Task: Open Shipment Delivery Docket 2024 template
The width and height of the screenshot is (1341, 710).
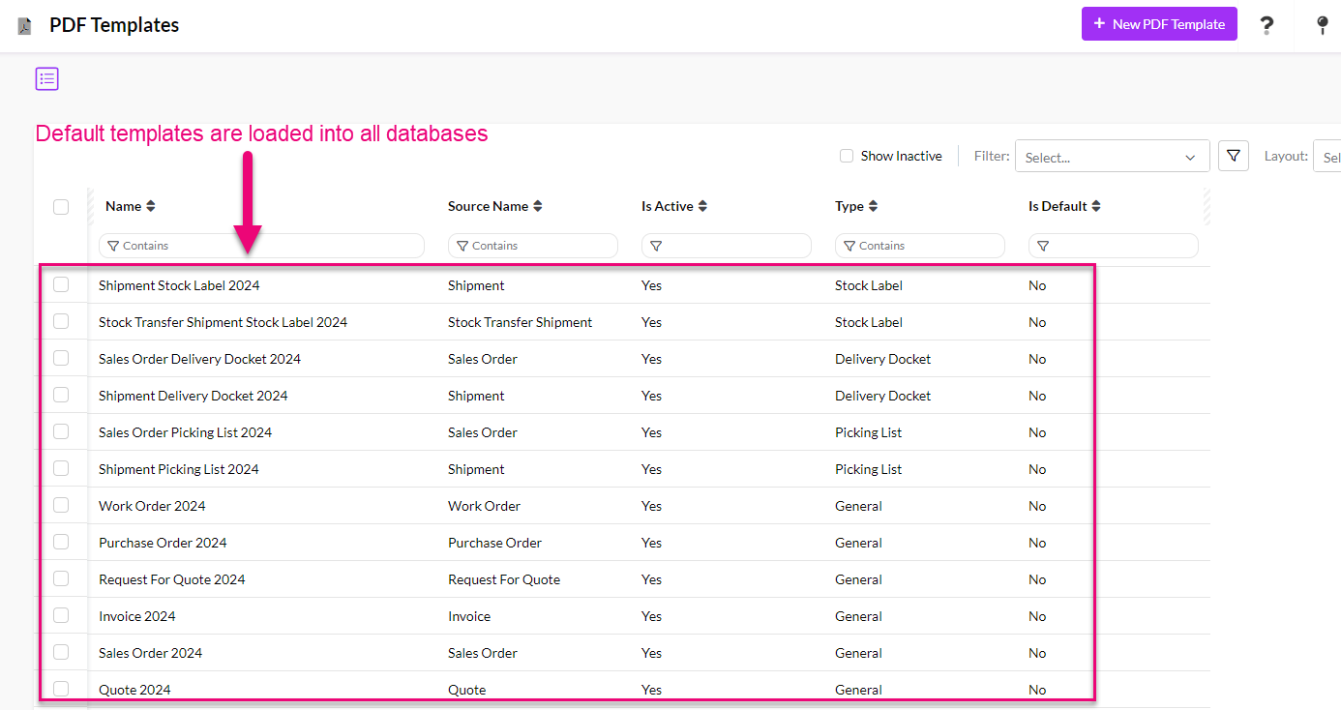Action: tap(193, 396)
